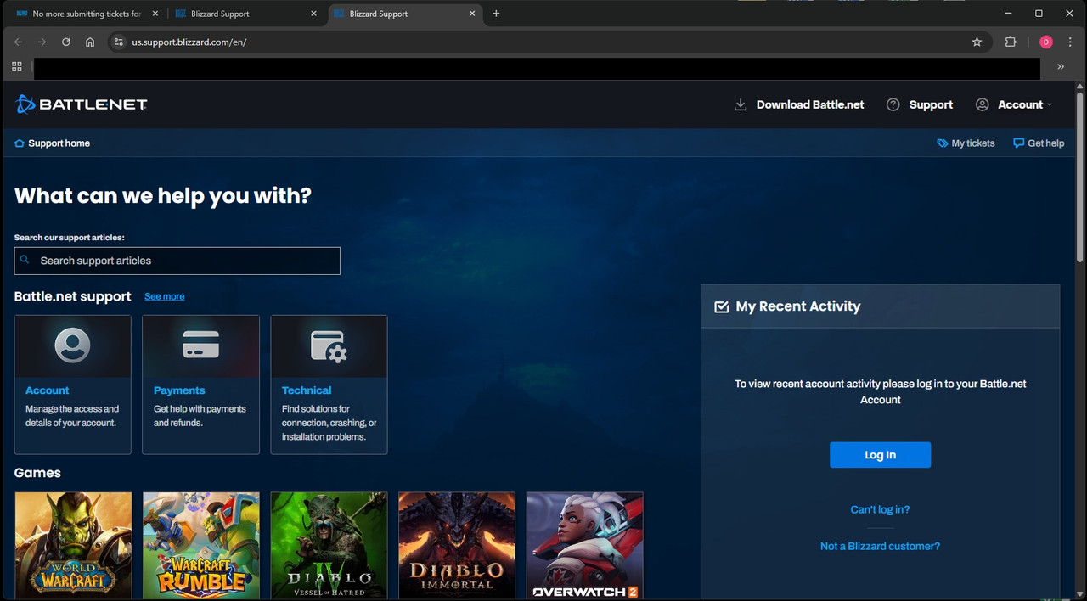Close the 'No more submitting tickets' tab
This screenshot has width=1087, height=601.
click(x=155, y=14)
